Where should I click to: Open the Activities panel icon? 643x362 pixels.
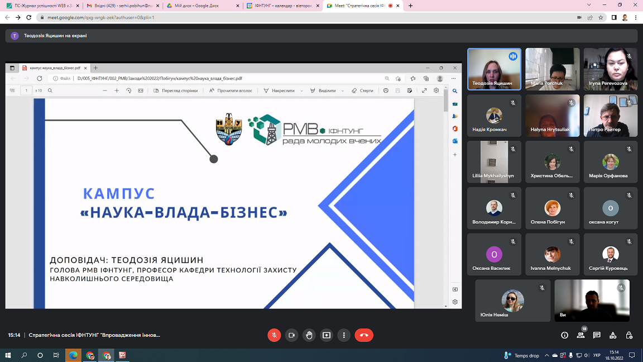[x=613, y=335]
